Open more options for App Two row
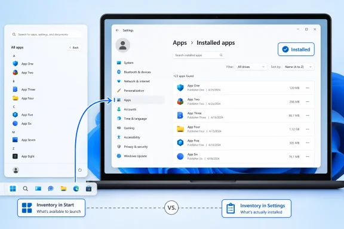Viewport: 344px width, 229px height. pyautogui.click(x=308, y=102)
